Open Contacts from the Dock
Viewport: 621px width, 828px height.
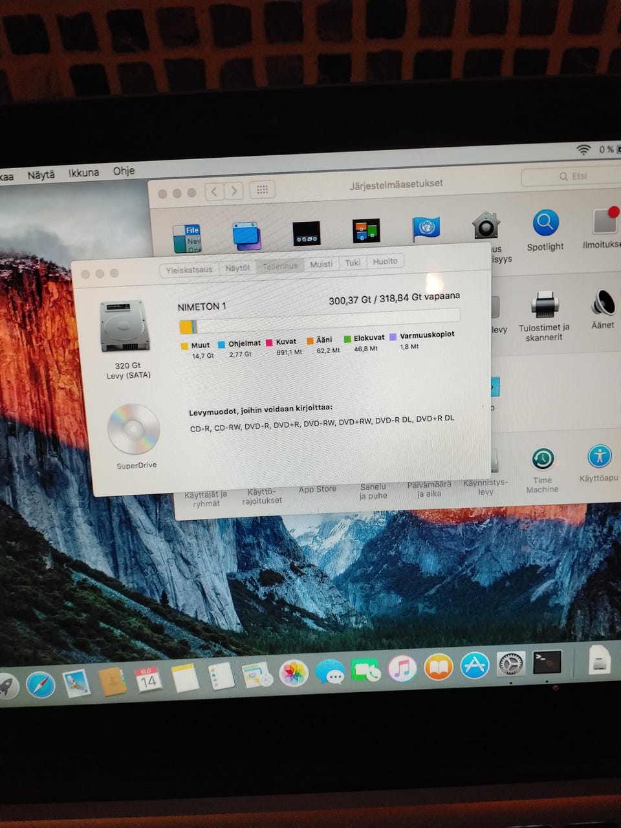113,681
